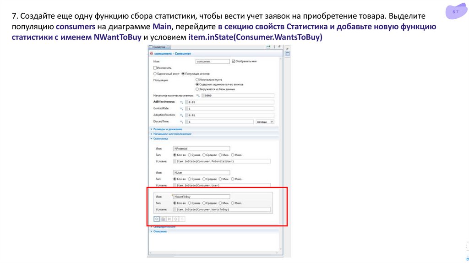Image resolution: width=469 pixels, height=263 pixels.
Task: Click the delete statistics item icon
Action: click(169, 219)
